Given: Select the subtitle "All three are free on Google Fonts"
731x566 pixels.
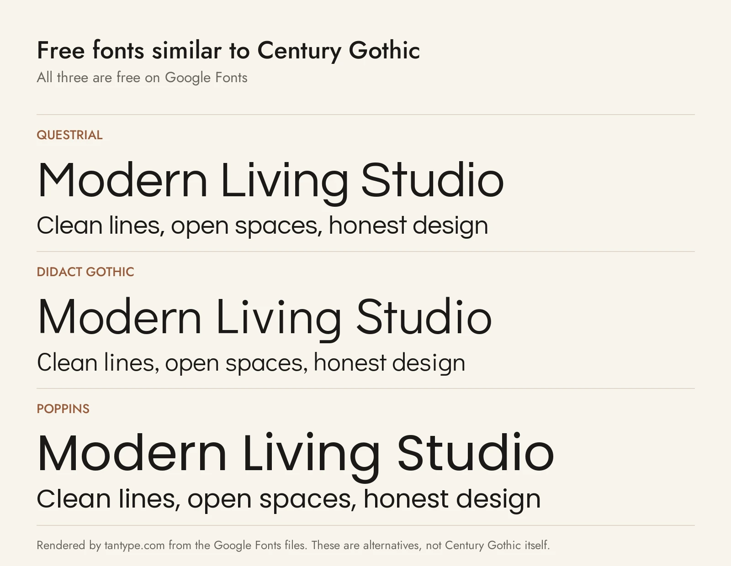Looking at the screenshot, I should (x=142, y=78).
